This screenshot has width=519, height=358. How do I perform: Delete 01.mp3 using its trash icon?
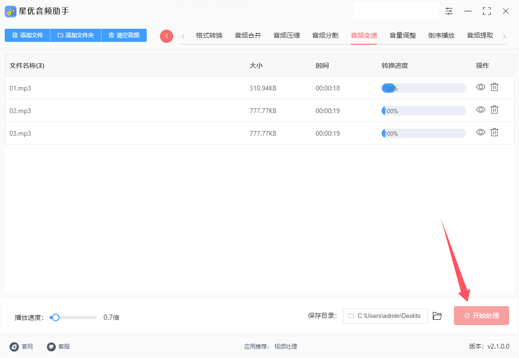click(494, 87)
